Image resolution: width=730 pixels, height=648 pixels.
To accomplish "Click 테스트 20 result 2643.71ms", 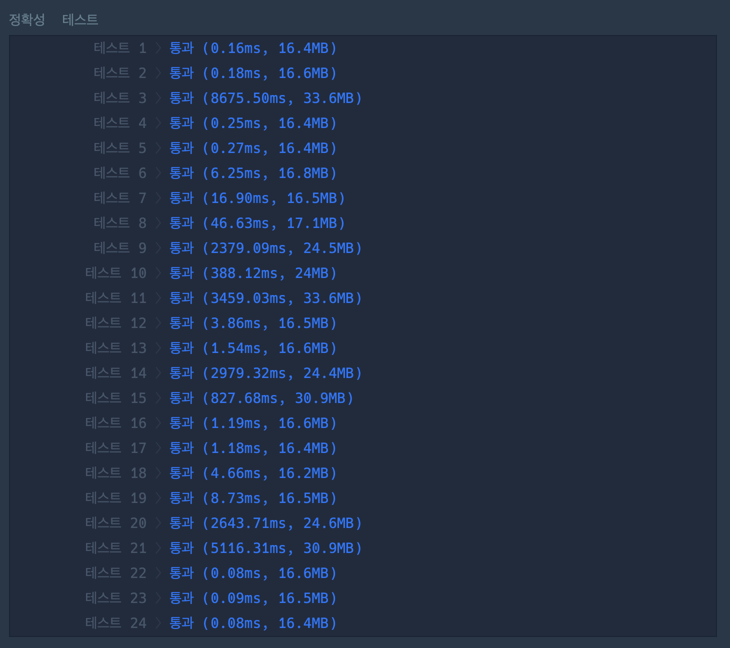I will click(266, 523).
